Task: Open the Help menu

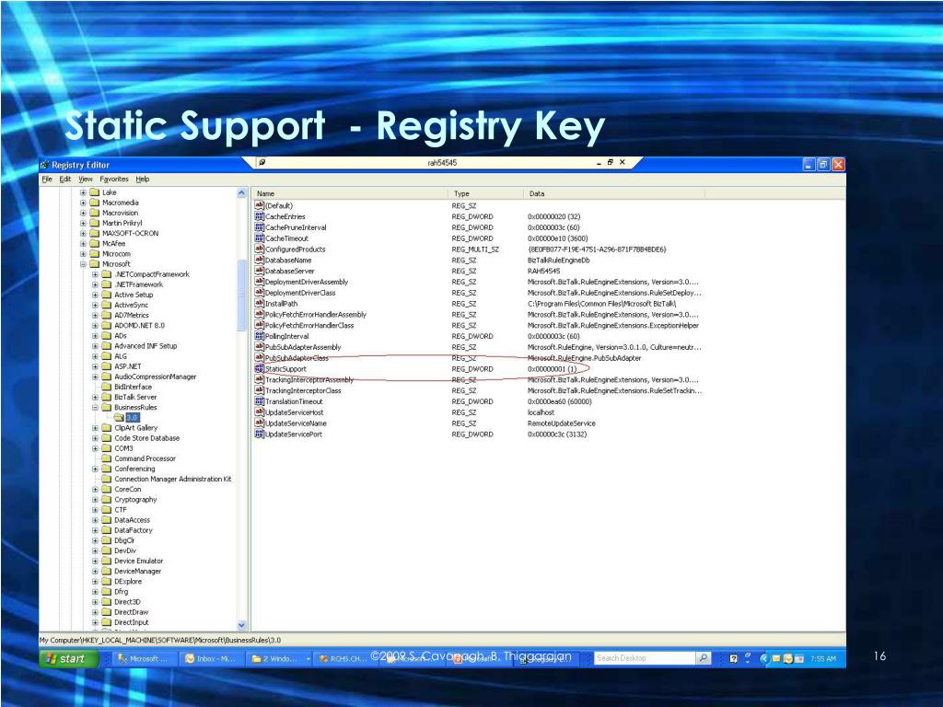Action: 143,180
